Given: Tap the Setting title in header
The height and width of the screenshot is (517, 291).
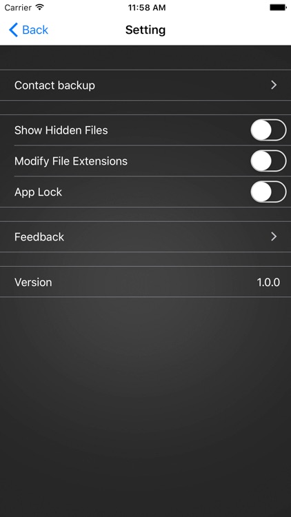Looking at the screenshot, I should point(145,30).
